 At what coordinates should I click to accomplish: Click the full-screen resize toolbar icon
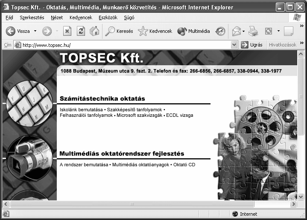[x=269, y=31]
